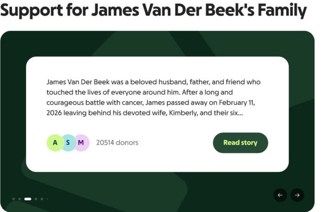Viewport: 322px width, 212px height.
Task: Select the fourth carousel dot
Action: (x=36, y=199)
